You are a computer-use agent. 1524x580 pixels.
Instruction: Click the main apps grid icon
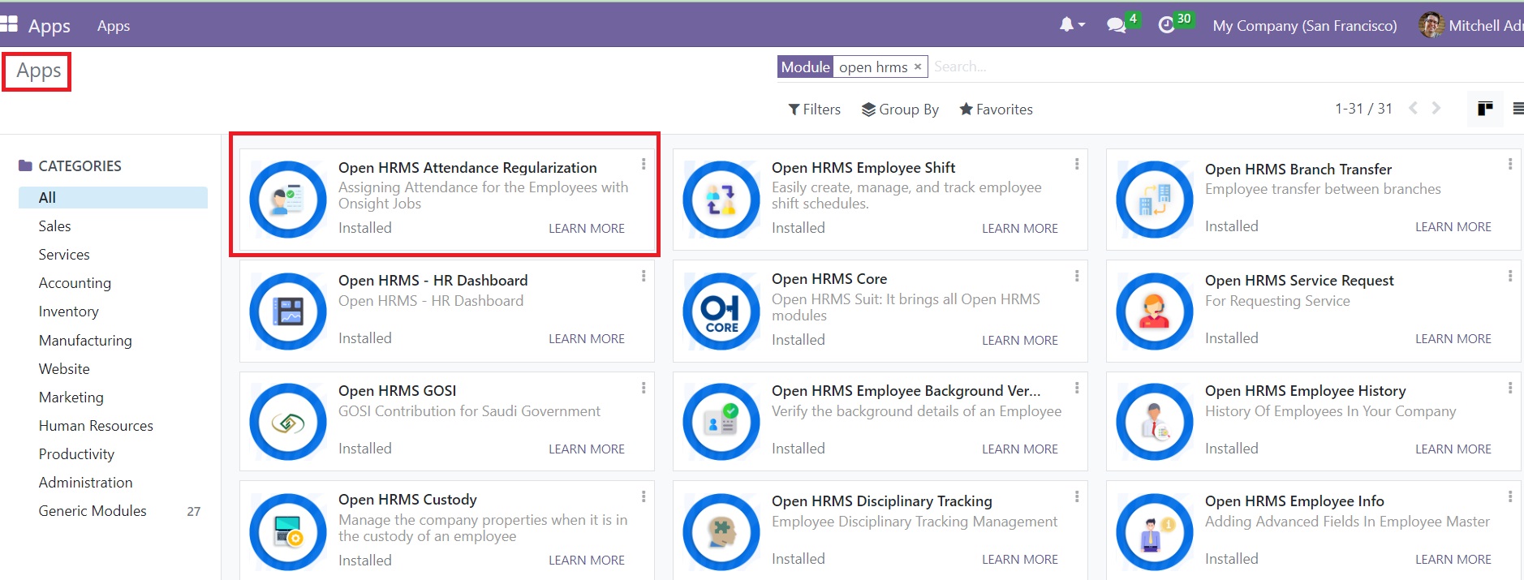point(9,24)
